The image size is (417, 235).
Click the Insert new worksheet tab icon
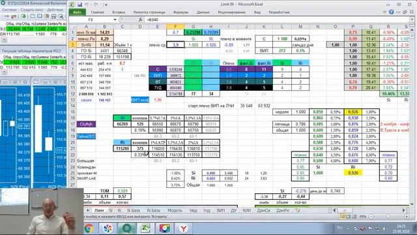click(298, 210)
